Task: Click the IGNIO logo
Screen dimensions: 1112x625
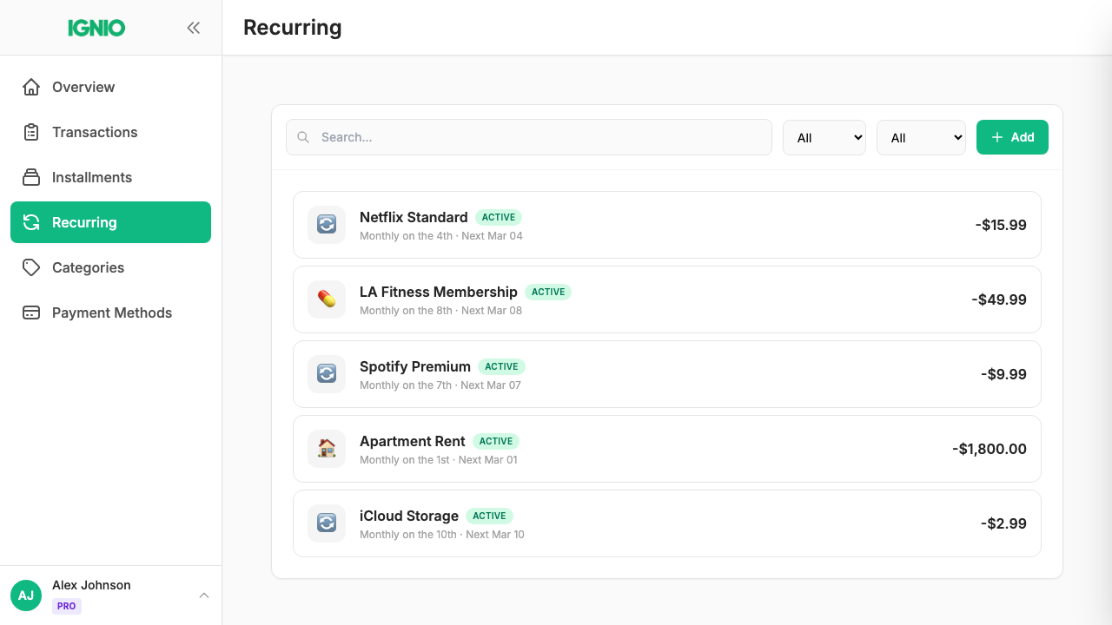Action: coord(96,27)
